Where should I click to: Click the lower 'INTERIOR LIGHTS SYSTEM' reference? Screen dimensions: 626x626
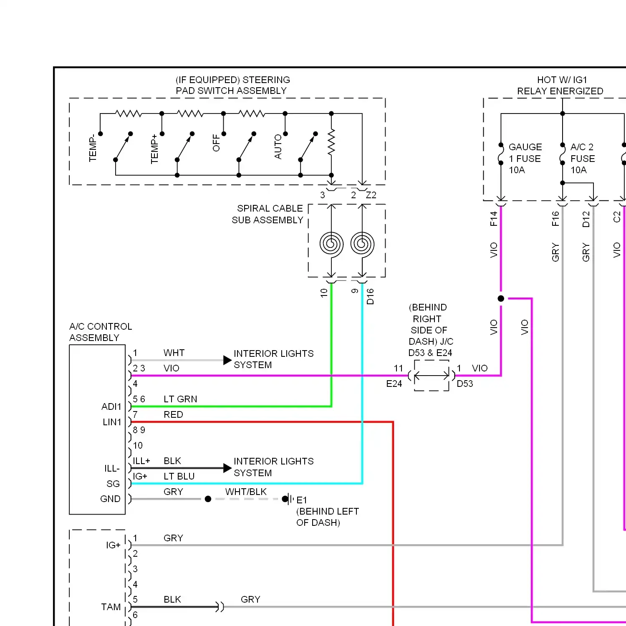[x=273, y=467]
